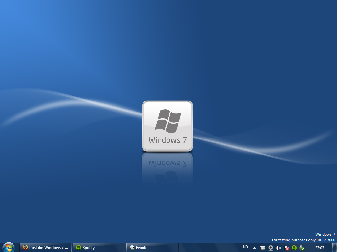This screenshot has width=338, height=252.
Task: Click the Fwink cup tray icon
Action: tap(263, 248)
